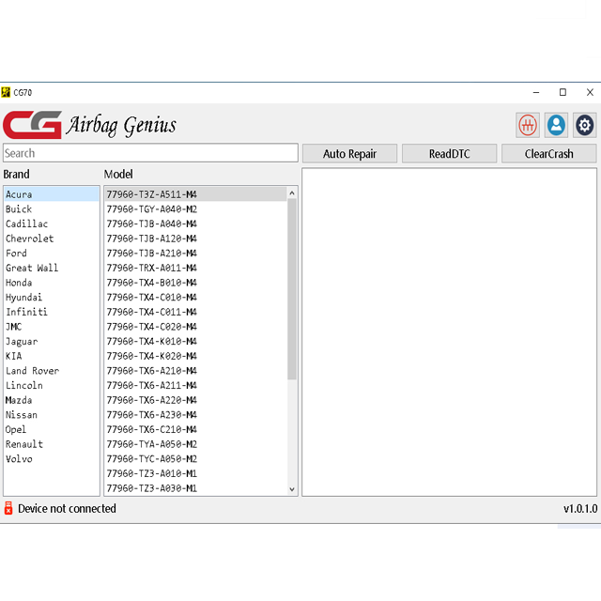This screenshot has width=601, height=601.
Task: Choose model 77960-TZ3-A030-M1
Action: pos(151,488)
